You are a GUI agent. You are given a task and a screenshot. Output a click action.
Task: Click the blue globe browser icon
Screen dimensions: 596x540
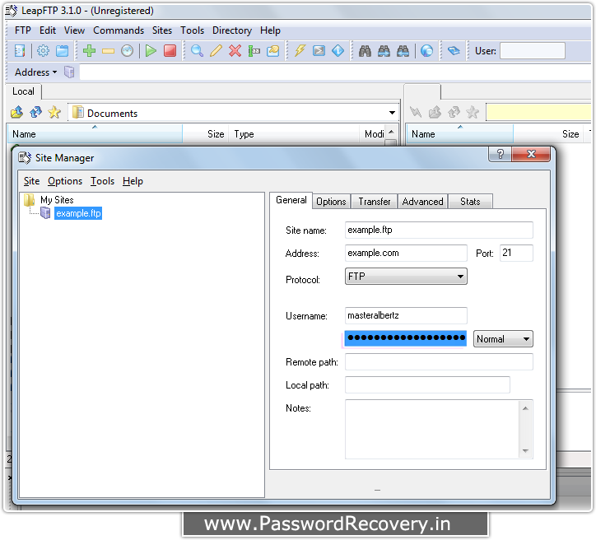click(x=427, y=50)
